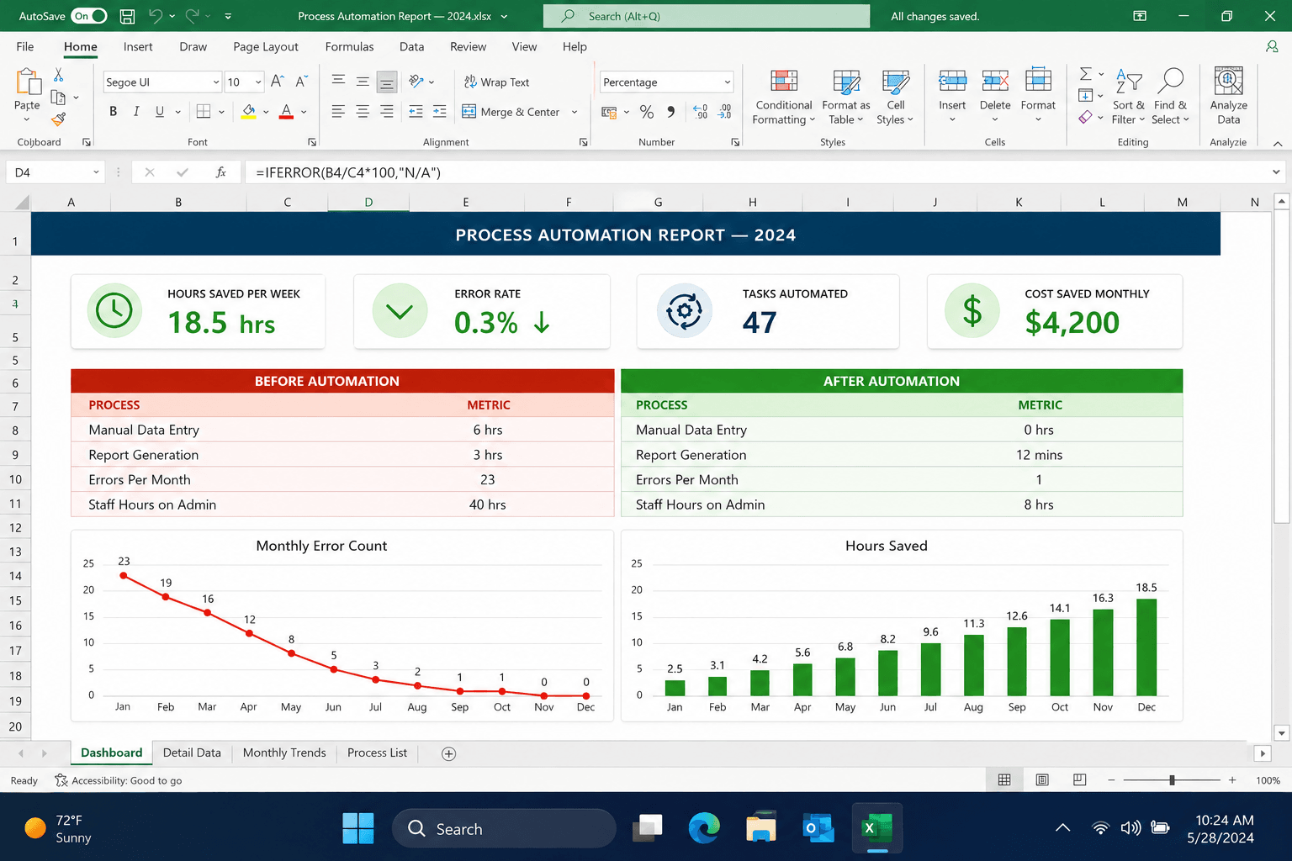Decrease font size with smaller A icon
This screenshot has width=1292, height=861.
click(x=302, y=82)
